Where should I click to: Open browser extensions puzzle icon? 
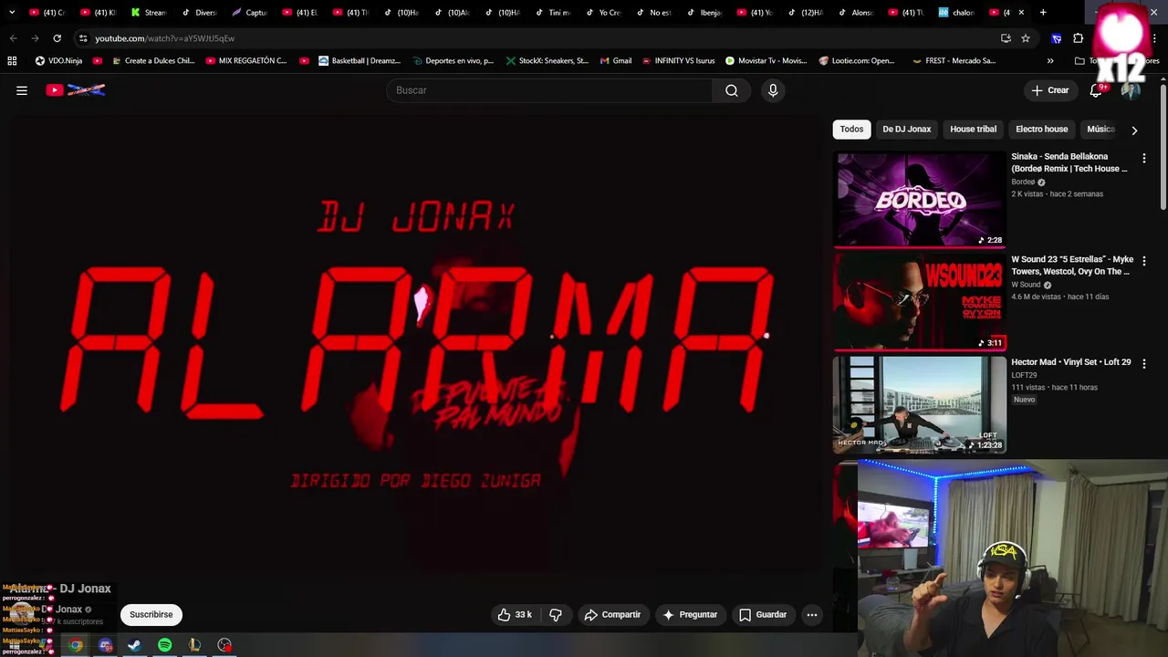tap(1078, 38)
